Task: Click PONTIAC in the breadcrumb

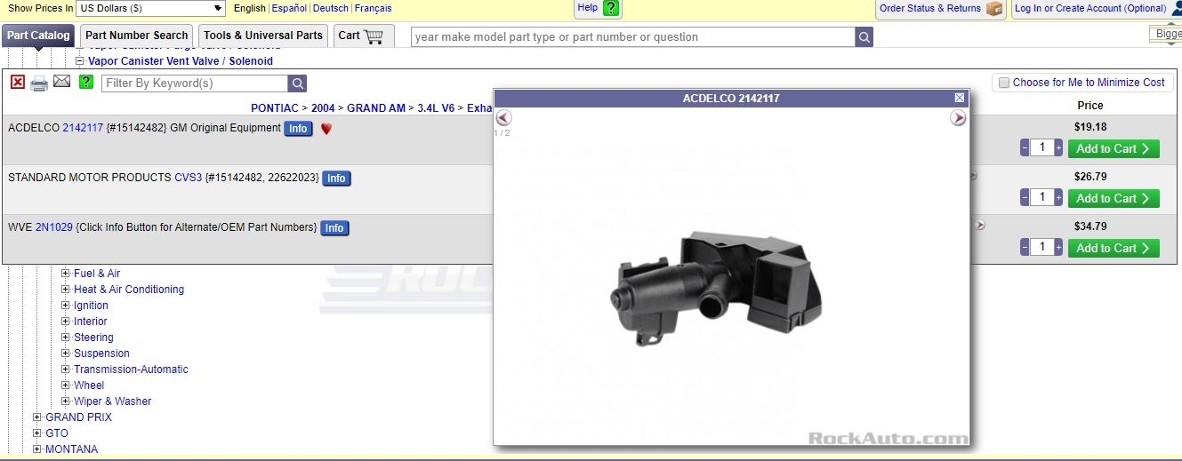Action: point(275,108)
